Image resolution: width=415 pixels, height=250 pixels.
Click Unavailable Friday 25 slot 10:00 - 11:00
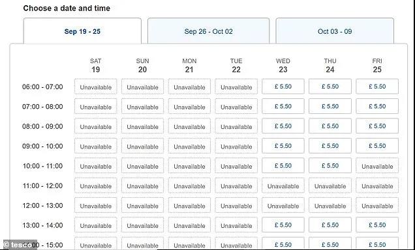click(x=377, y=165)
